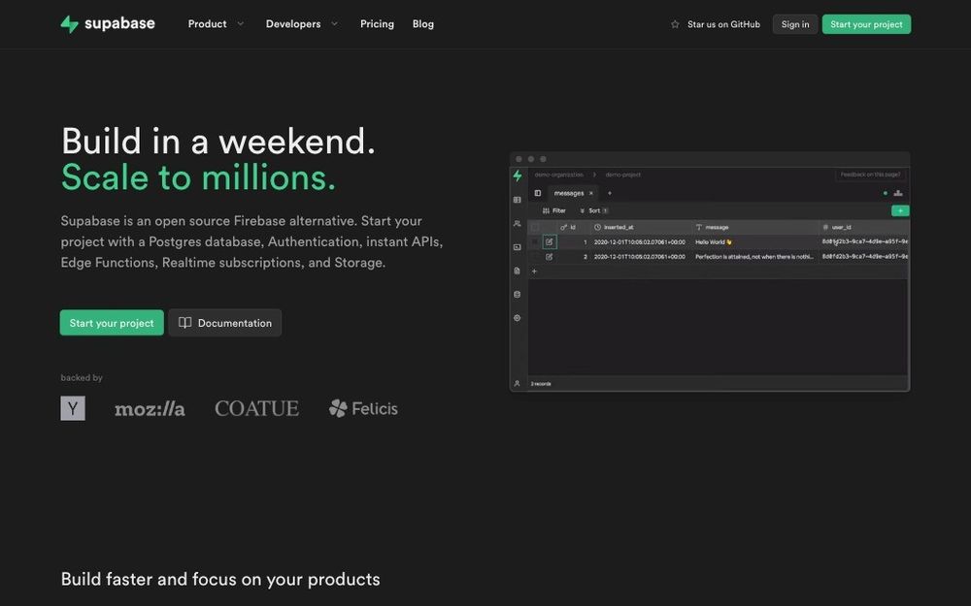Open the settings gear in demo sidebar
971x606 pixels.
pos(518,318)
